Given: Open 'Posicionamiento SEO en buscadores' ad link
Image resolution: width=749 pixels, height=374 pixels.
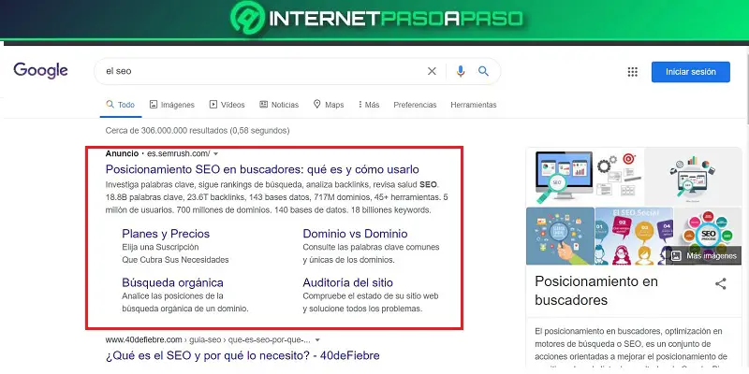Looking at the screenshot, I should coord(262,169).
